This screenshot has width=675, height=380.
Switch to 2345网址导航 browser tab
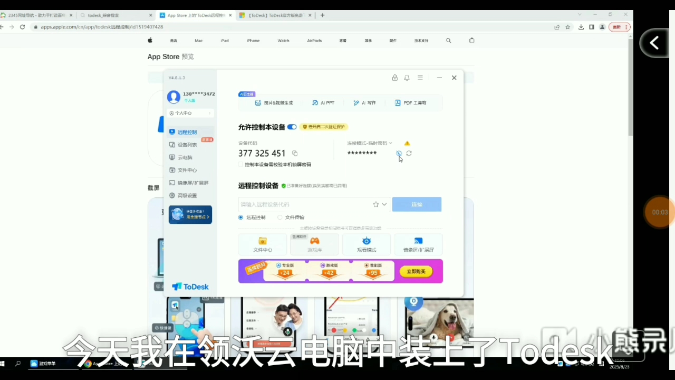coord(37,15)
